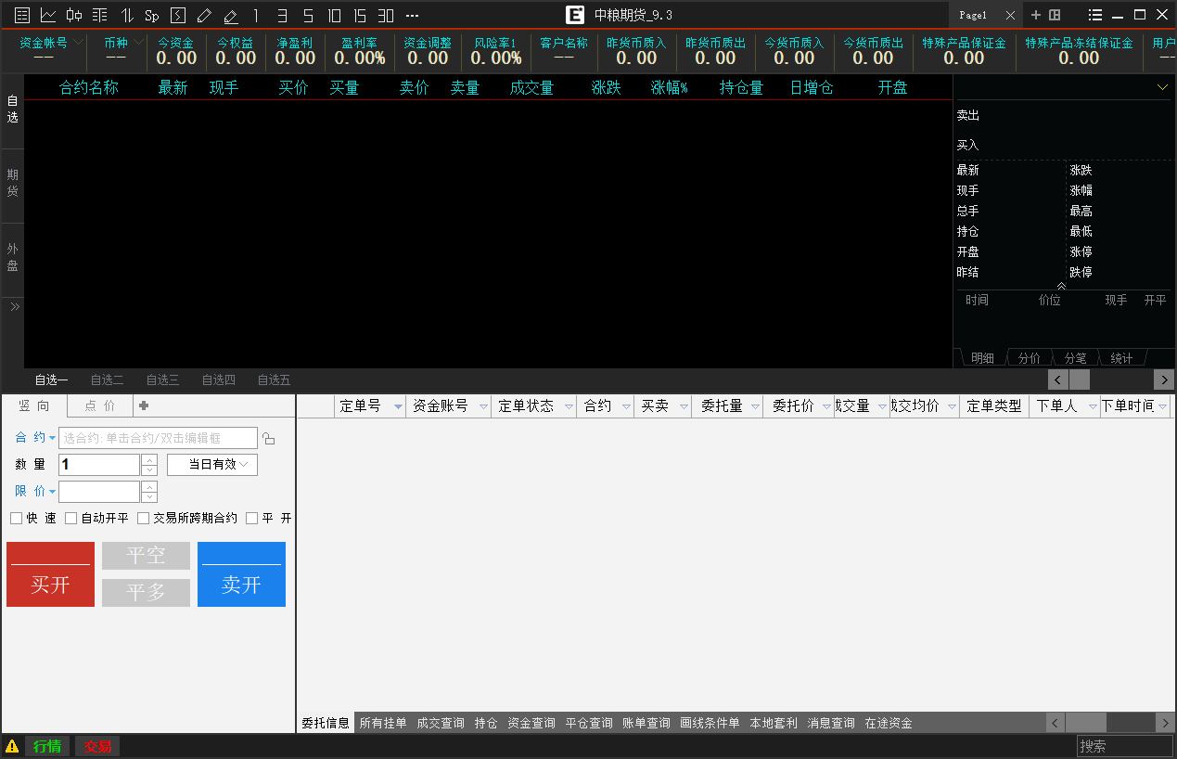Click the watchlist horizontal scrollbar thumb

pos(1079,379)
